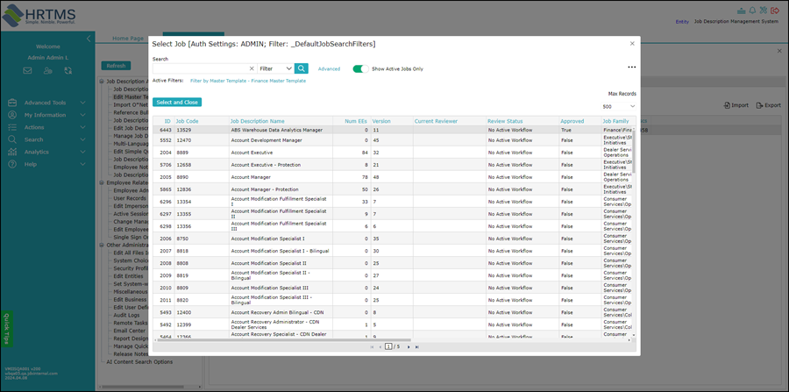The height and width of the screenshot is (392, 789).
Task: Select the ABS Warehouse Data Analytics Manager row
Action: click(x=393, y=130)
